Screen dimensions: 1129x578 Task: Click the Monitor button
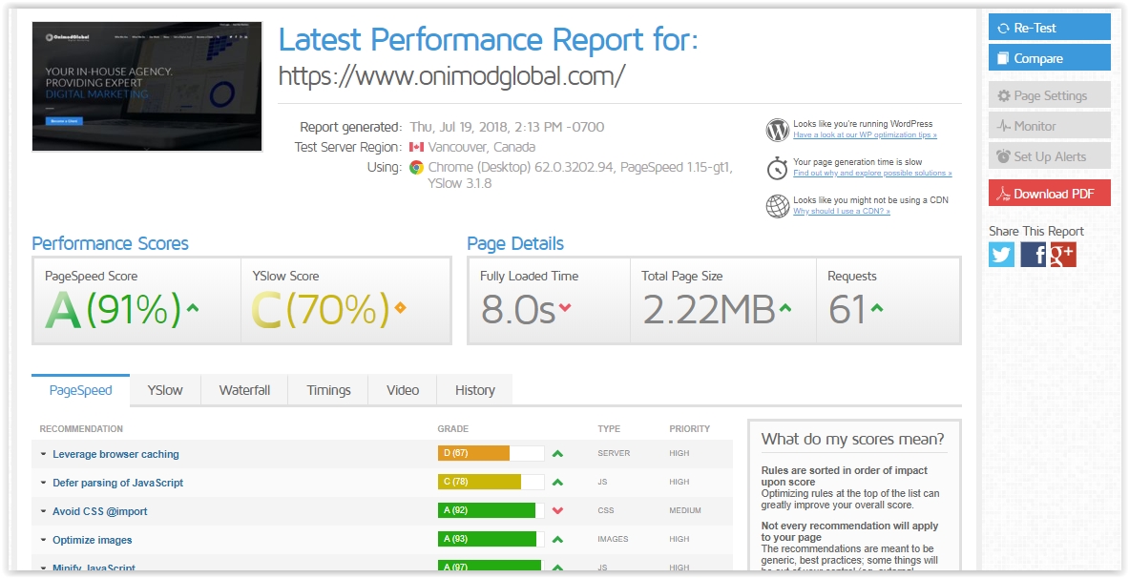[1049, 126]
